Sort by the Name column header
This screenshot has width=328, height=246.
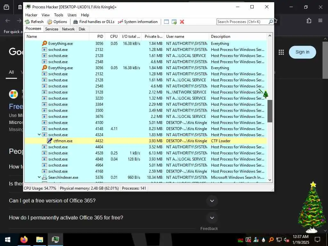pyautogui.click(x=57, y=37)
